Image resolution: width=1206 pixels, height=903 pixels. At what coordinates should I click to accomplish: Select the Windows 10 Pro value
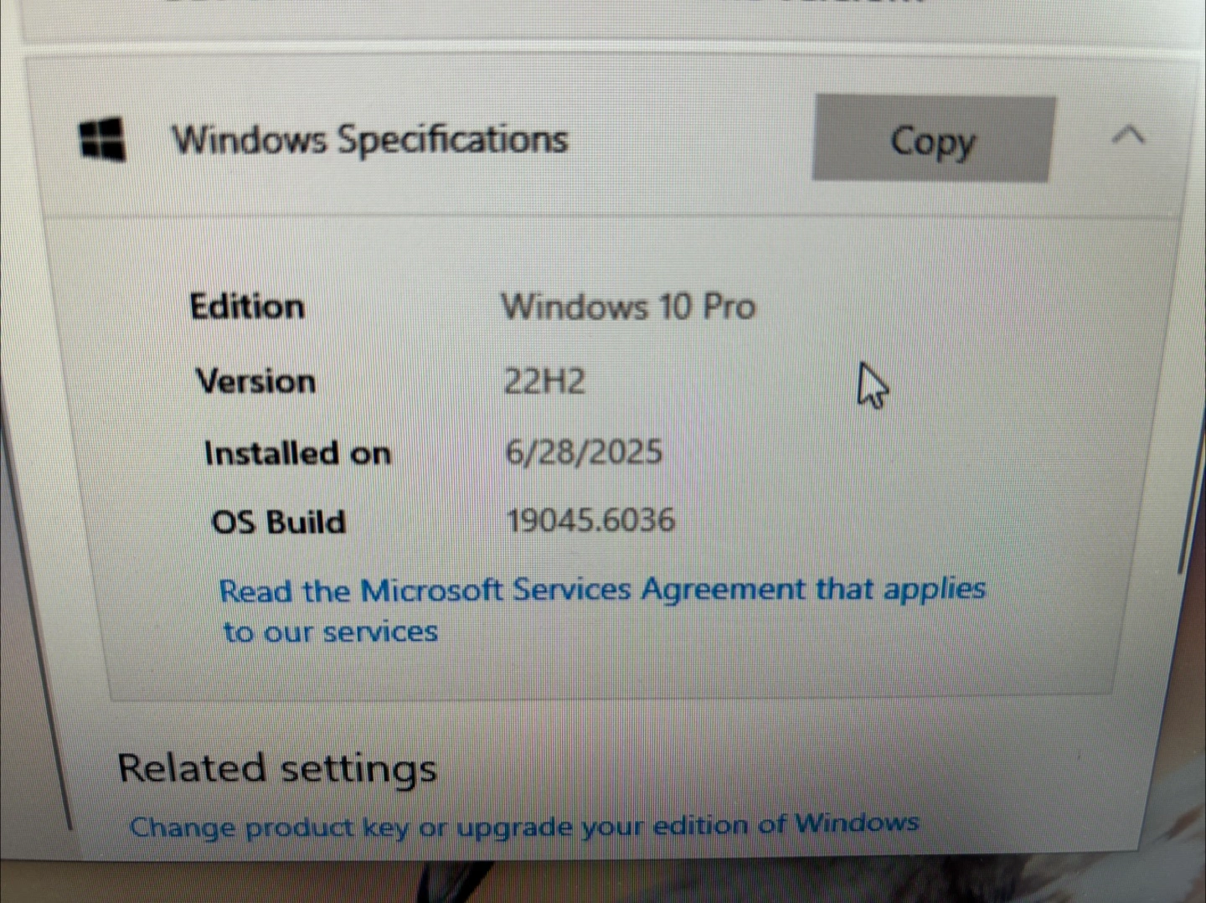tap(628, 307)
